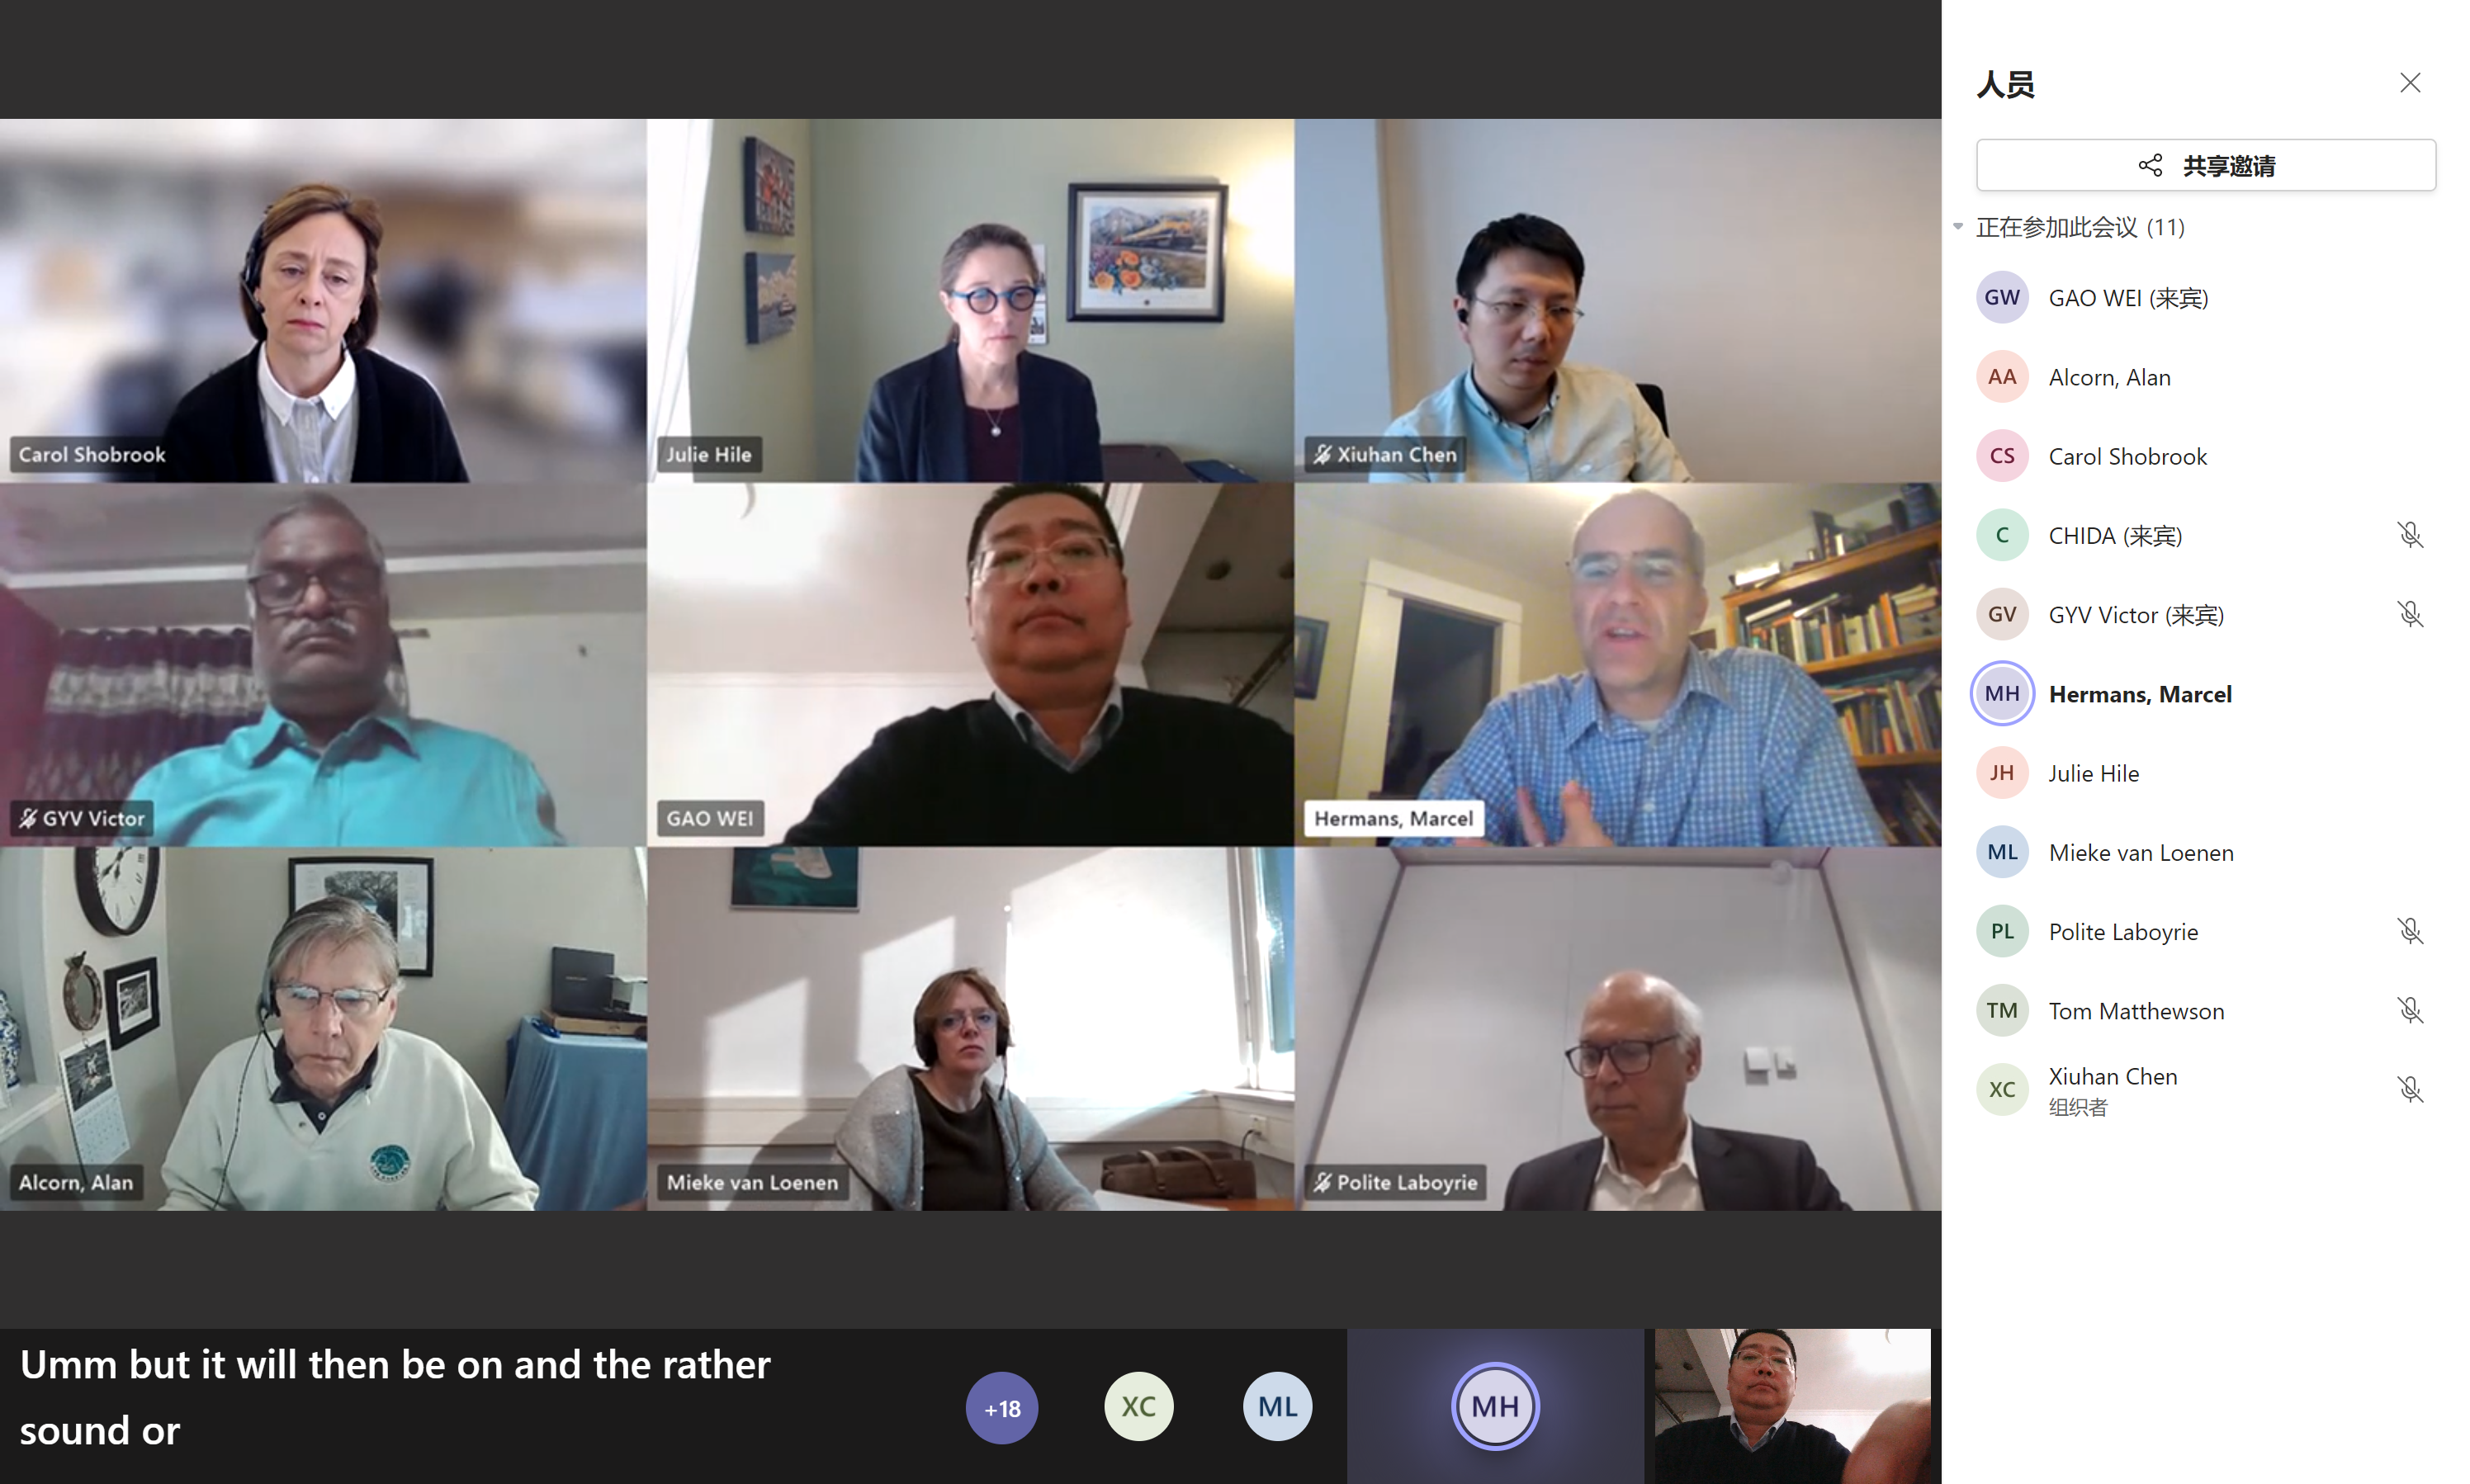The width and height of the screenshot is (2470, 1484).
Task: Toggle GYV Victor's muted microphone icon
Action: coord(2410,614)
